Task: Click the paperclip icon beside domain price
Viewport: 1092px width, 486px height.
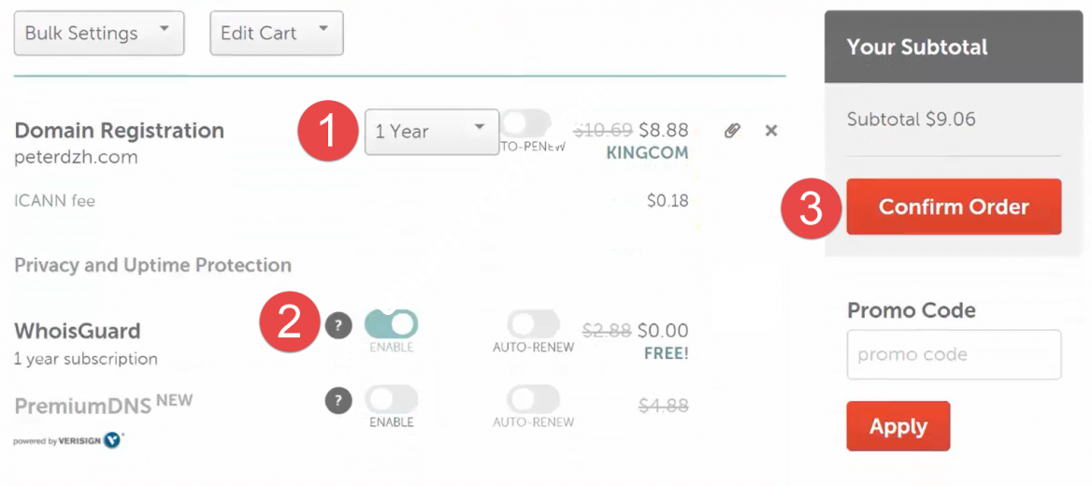Action: [732, 131]
